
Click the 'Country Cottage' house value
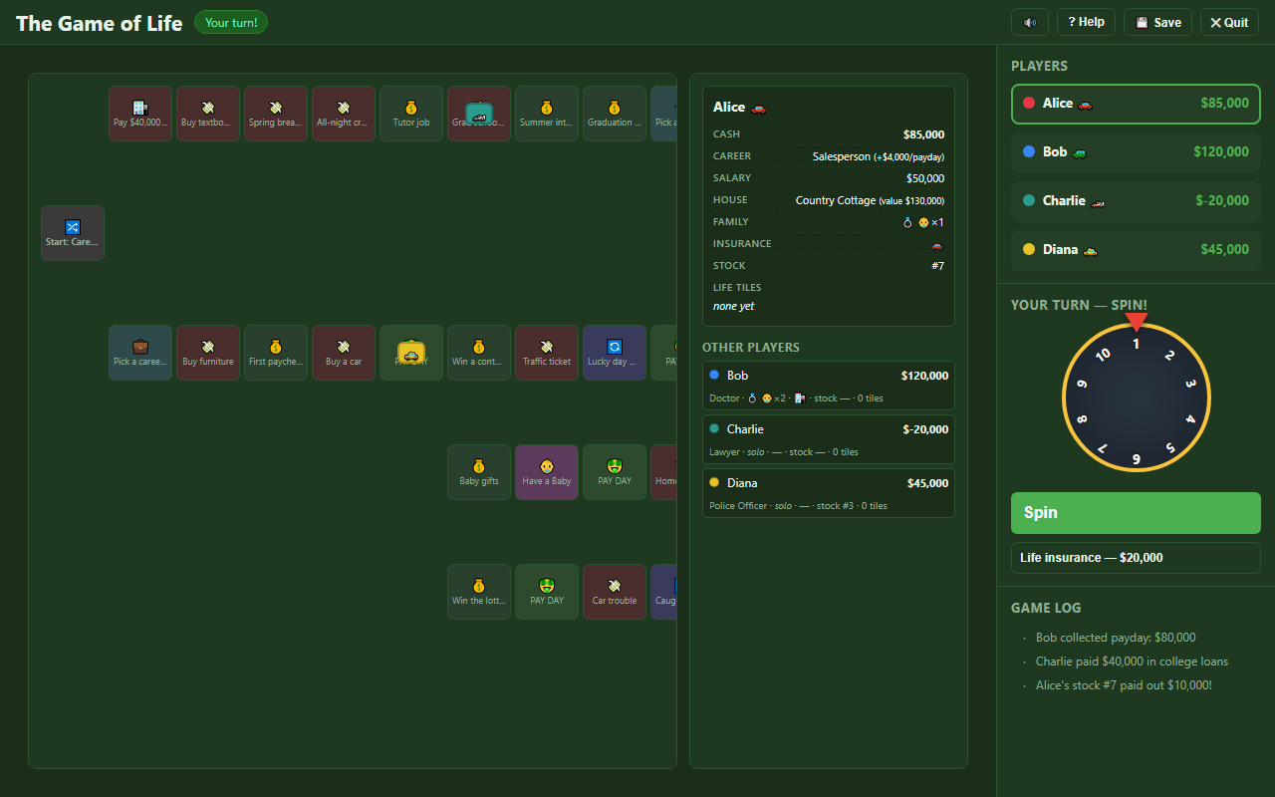[x=836, y=200]
